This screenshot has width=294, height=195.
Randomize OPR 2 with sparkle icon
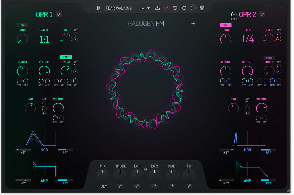[262, 14]
